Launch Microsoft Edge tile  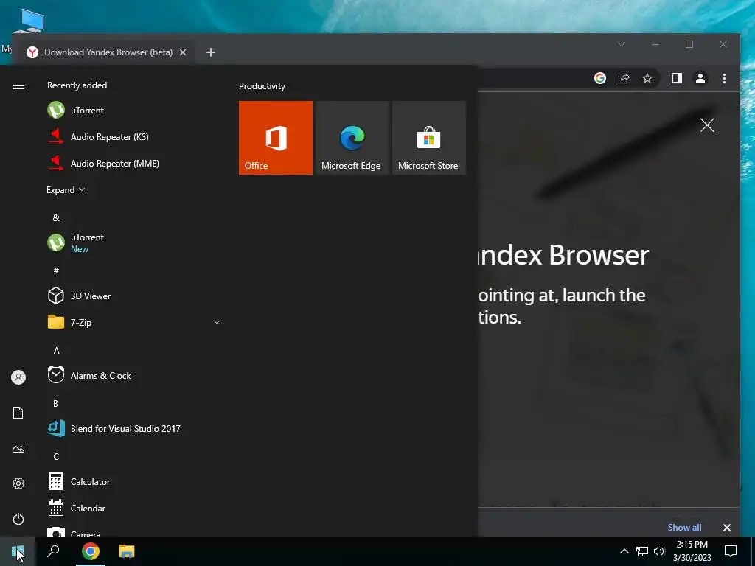point(352,138)
